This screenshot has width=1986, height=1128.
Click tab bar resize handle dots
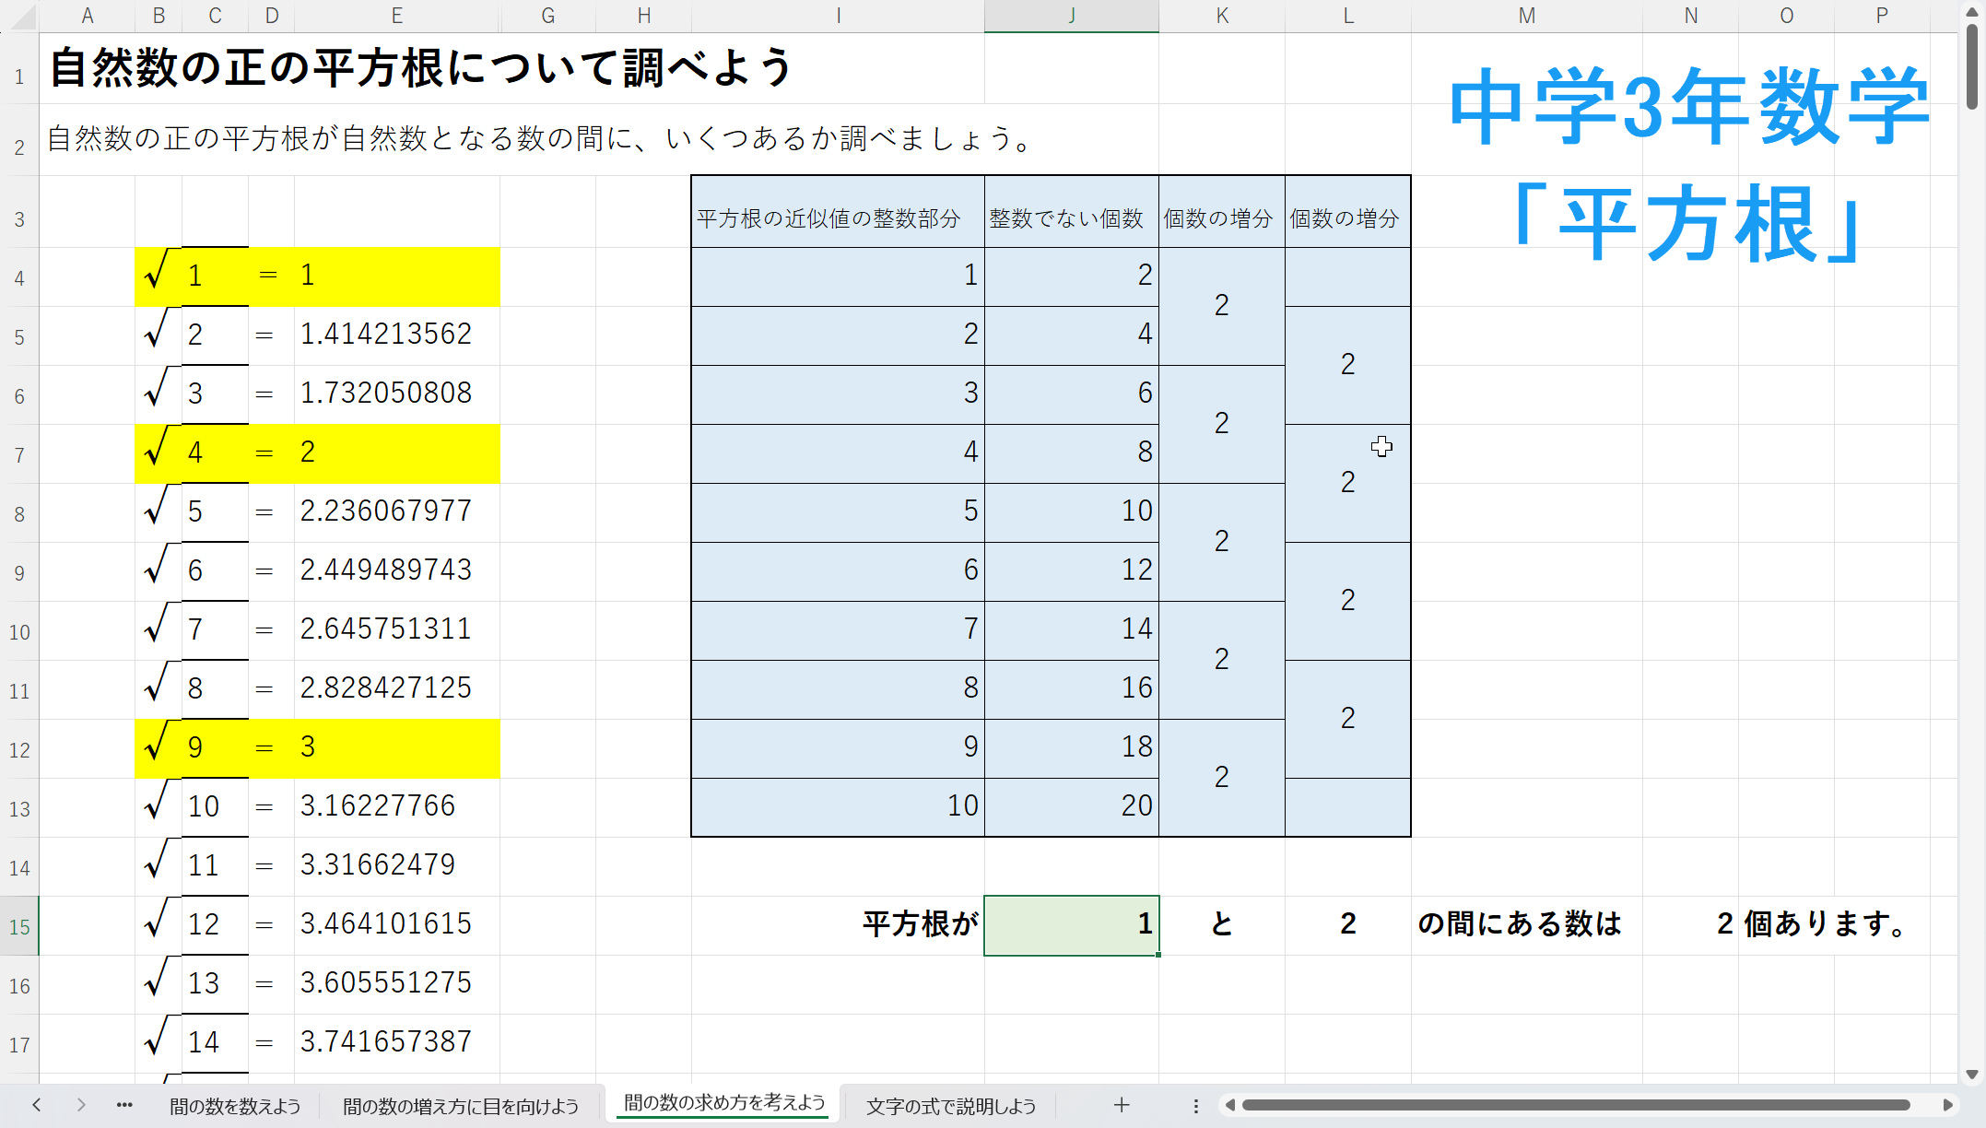tap(1195, 1105)
